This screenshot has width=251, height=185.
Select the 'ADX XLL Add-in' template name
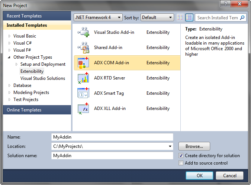(110, 108)
